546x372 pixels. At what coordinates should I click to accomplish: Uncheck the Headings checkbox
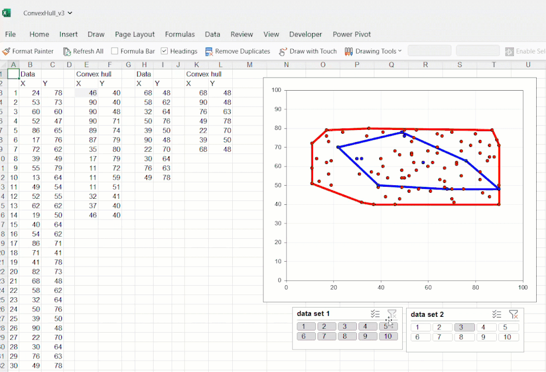(165, 51)
